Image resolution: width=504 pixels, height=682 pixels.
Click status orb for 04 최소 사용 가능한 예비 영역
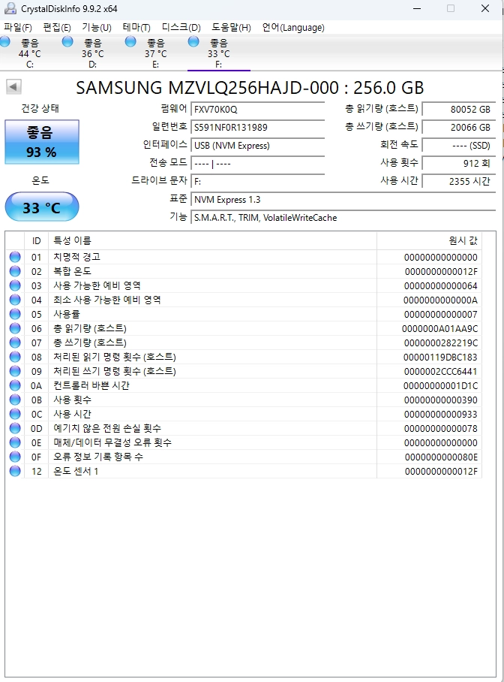[x=15, y=300]
